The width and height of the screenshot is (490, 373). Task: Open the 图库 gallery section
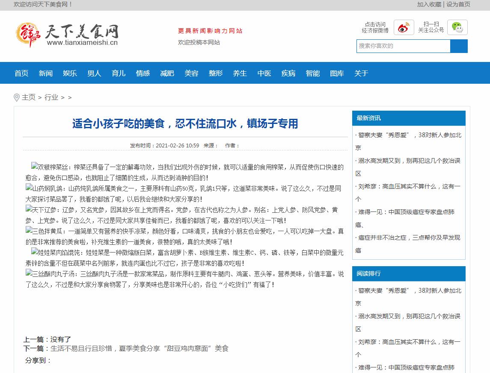coord(337,73)
